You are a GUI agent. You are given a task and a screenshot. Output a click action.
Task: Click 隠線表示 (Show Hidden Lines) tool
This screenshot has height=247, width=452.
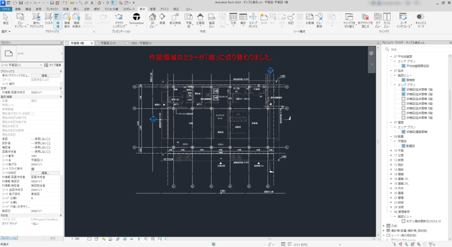coord(67,20)
